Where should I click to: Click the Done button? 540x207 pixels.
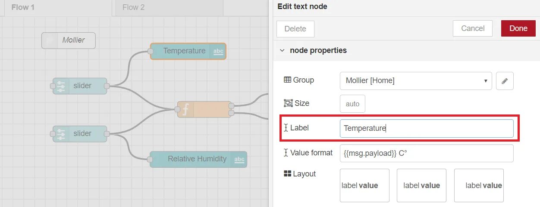point(518,28)
